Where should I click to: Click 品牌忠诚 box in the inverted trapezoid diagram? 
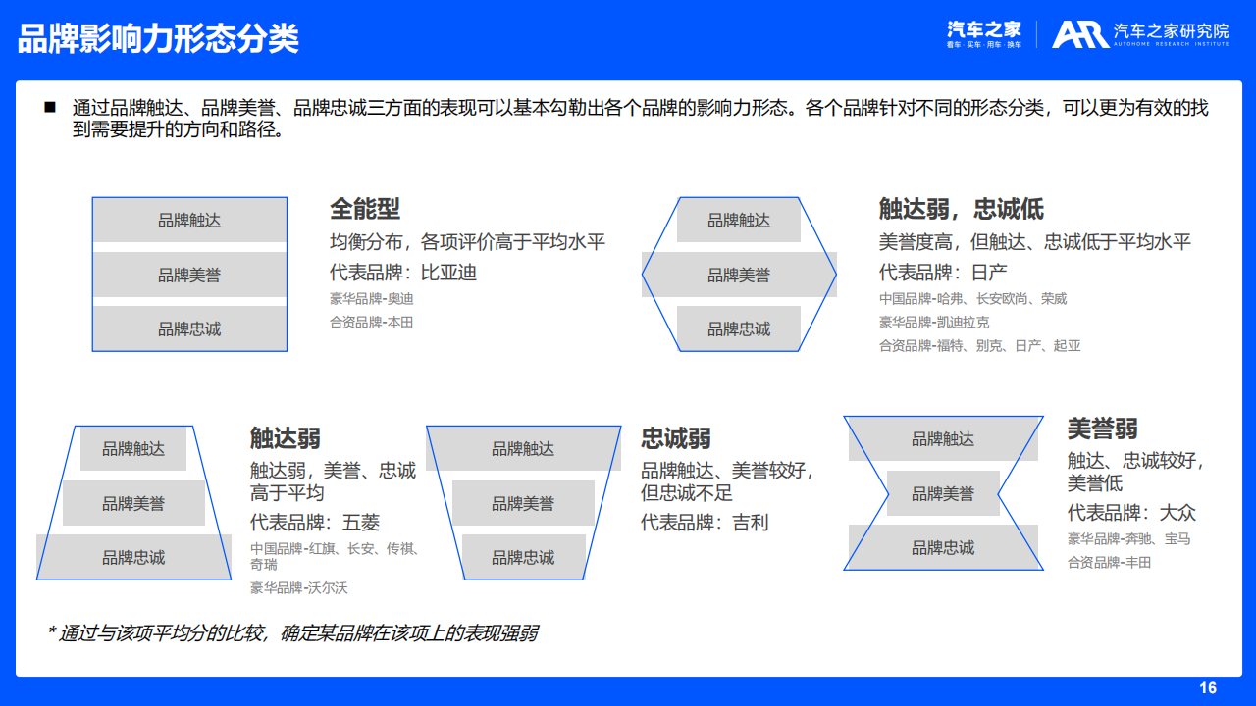tap(523, 557)
